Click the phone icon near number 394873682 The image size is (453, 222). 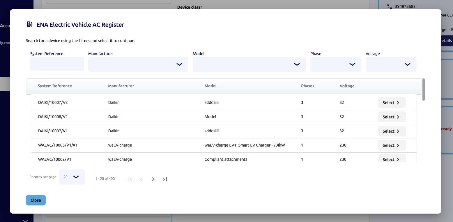(390, 6)
